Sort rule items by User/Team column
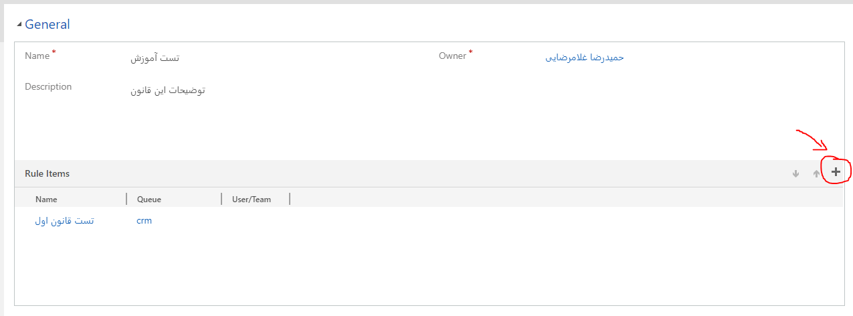Viewport: 853px width, 316px height. [252, 199]
